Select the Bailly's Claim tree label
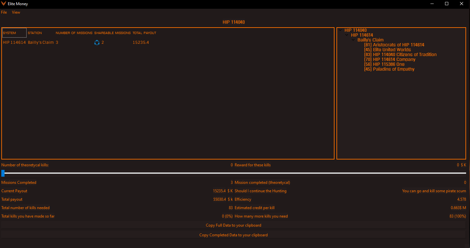 pos(370,40)
